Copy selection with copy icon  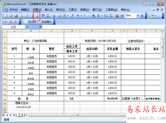[x=59, y=16]
